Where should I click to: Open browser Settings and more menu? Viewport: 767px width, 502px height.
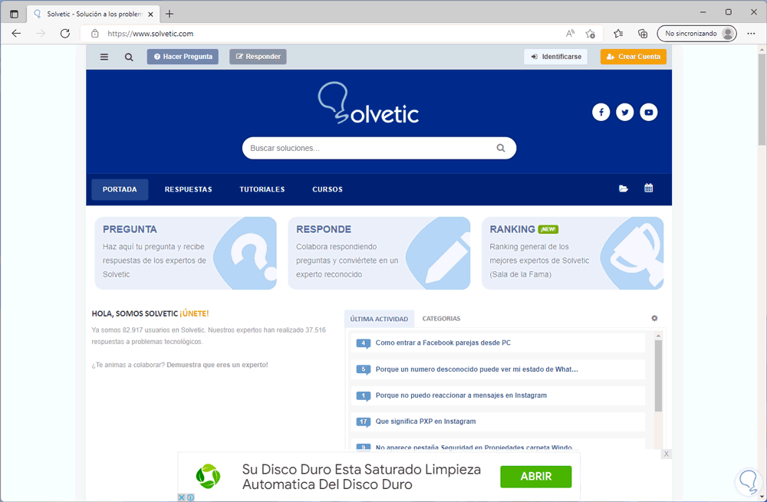[x=752, y=33]
